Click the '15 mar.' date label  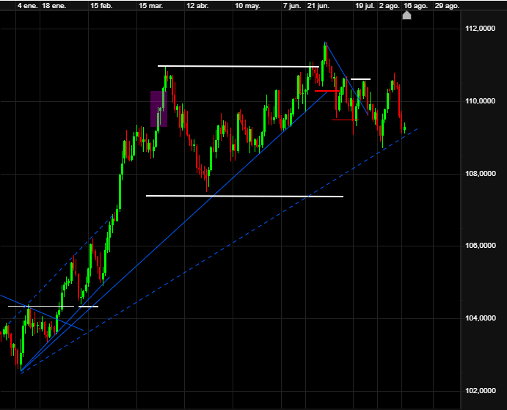150,6
